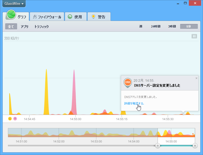Minimize the GlassWire window
Viewport: 203px width, 155px height.
[x=178, y=3]
